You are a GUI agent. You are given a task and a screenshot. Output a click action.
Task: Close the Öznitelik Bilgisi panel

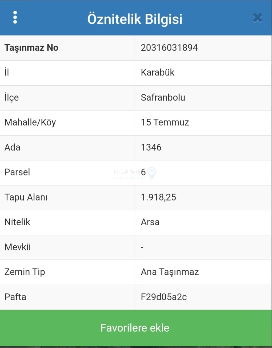coord(257,18)
